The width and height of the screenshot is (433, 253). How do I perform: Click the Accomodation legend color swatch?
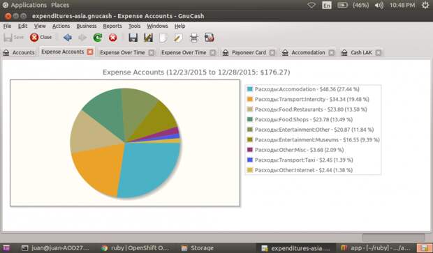click(x=250, y=89)
